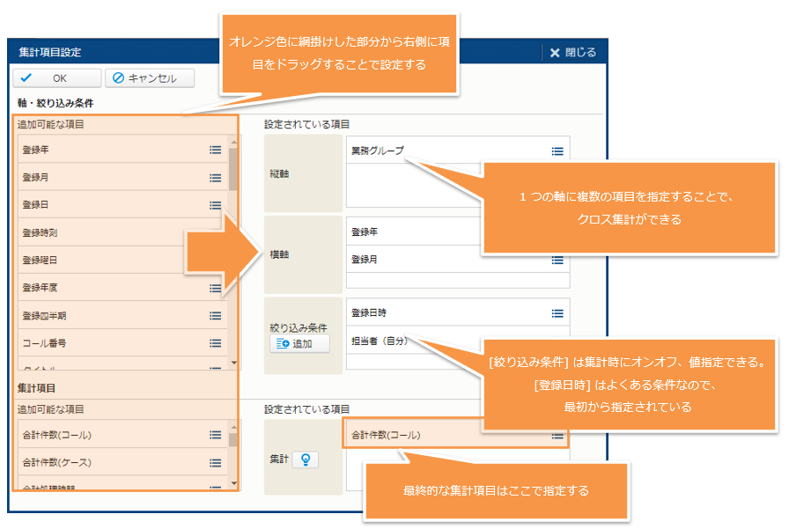789x529 pixels.
Task: Click the lightbulb hint icon beside 集計
Action: [x=306, y=459]
